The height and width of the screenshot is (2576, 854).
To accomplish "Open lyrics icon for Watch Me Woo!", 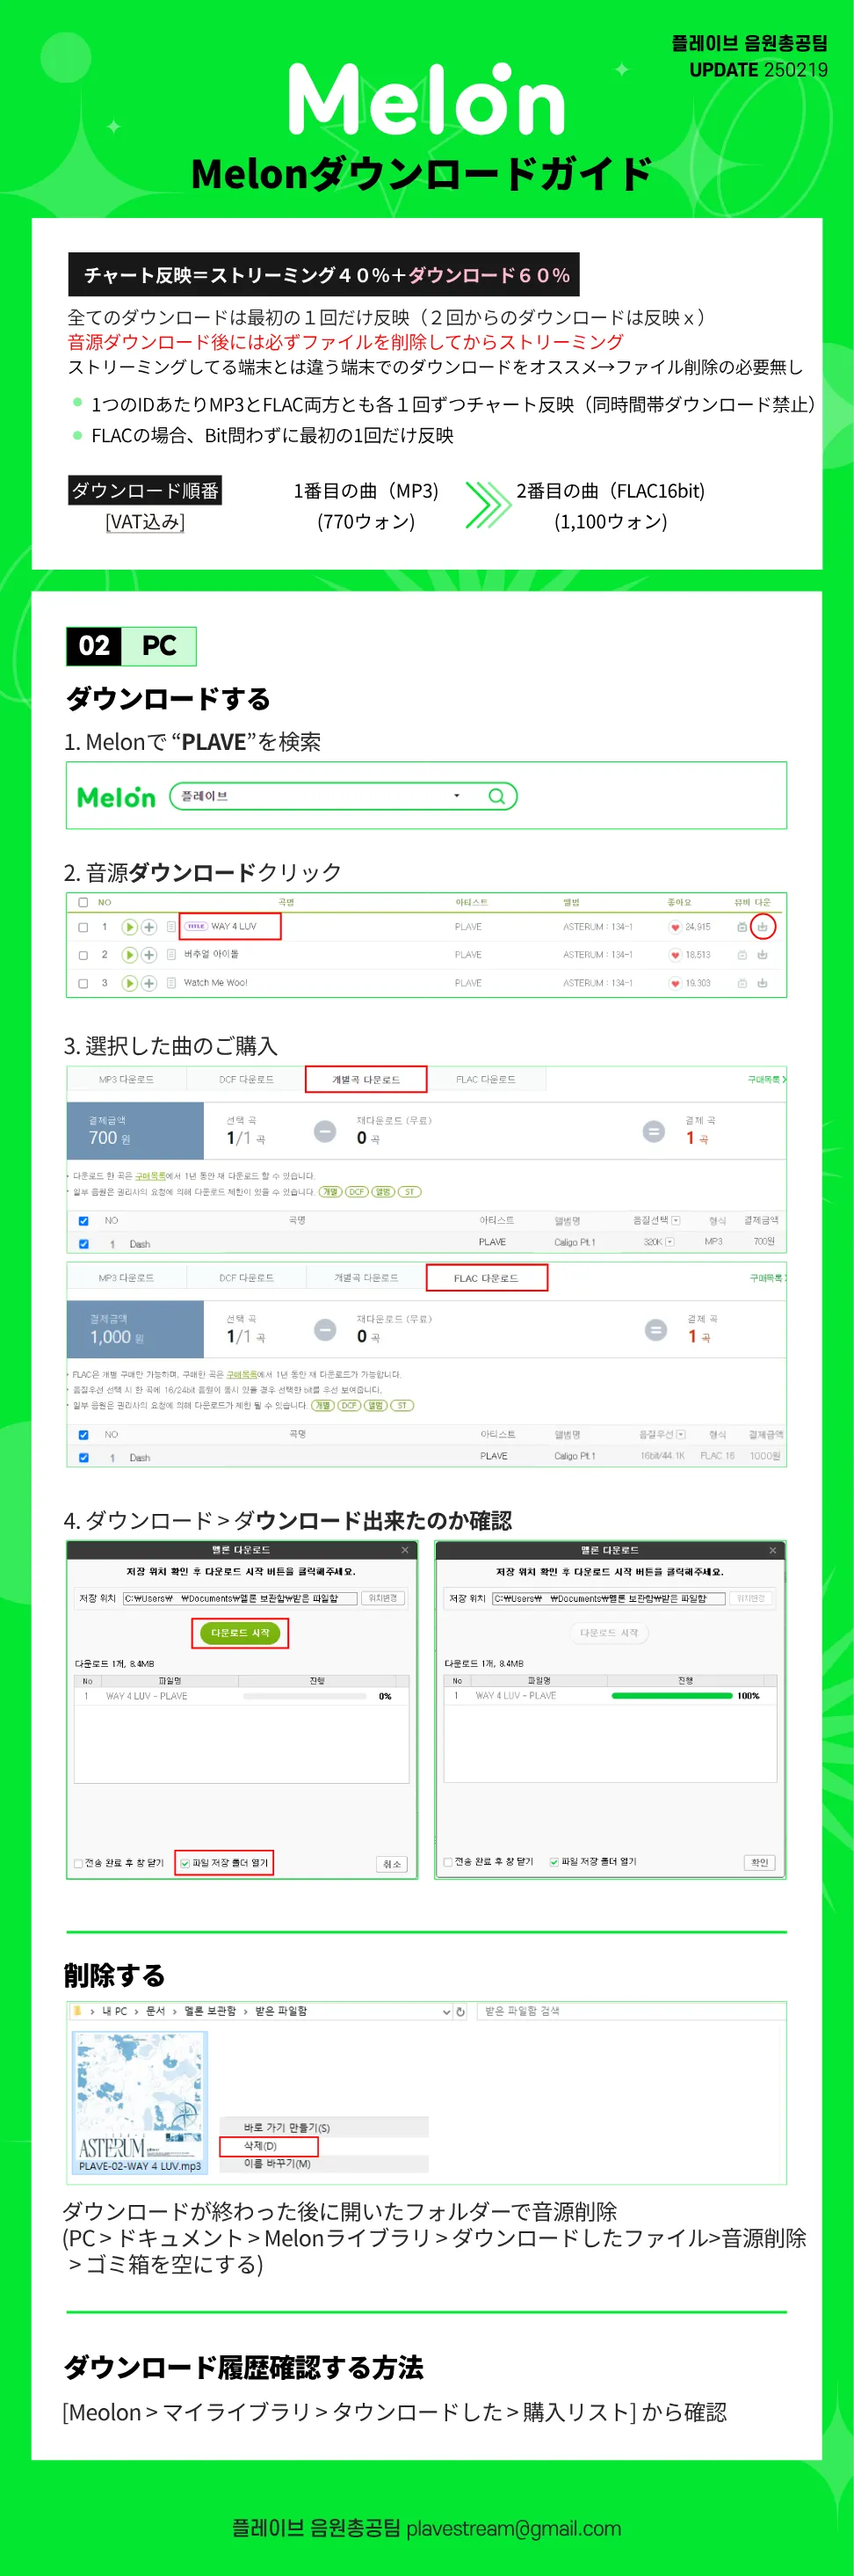I will (x=170, y=983).
